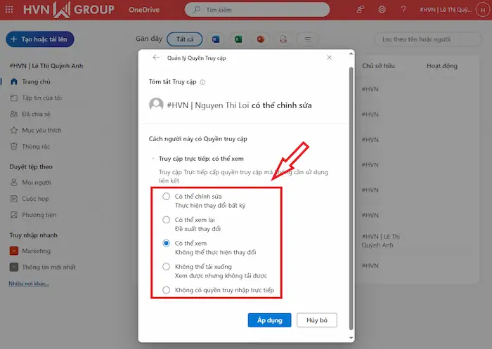Go back with the dialog's arrow
The width and height of the screenshot is (492, 349).
click(x=156, y=58)
